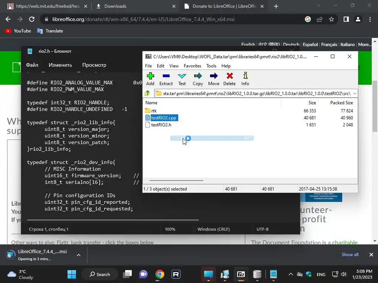The width and height of the screenshot is (378, 283).
Task: Click the Chrome address bar URL
Action: (143, 19)
